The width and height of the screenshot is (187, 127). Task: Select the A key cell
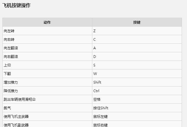tap(94, 48)
